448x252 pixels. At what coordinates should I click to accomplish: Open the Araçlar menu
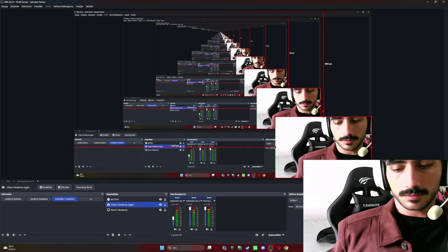79,6
